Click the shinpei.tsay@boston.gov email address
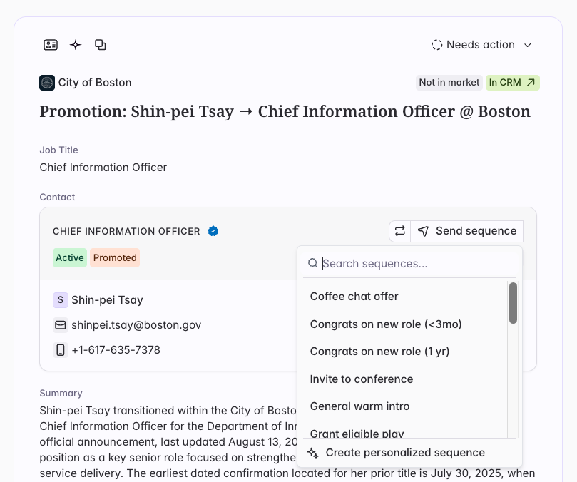 (136, 325)
